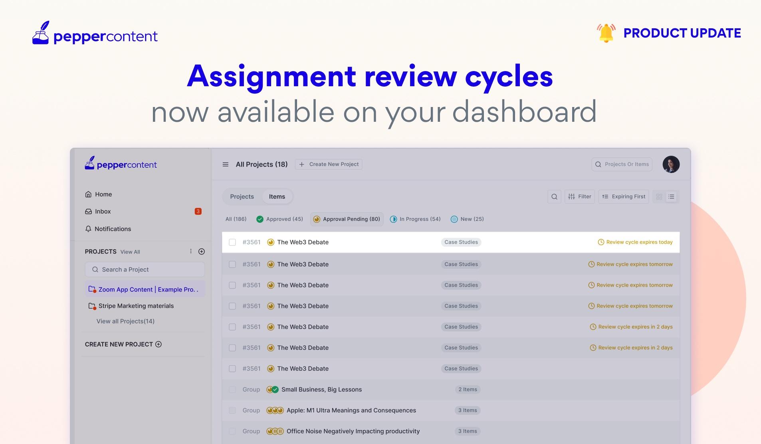Click the plus icon on CREATE NEW PROJECT

pos(159,344)
